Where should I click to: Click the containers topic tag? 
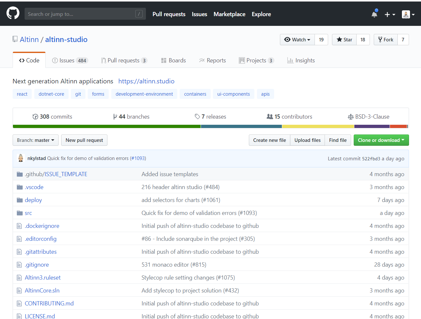pos(195,94)
